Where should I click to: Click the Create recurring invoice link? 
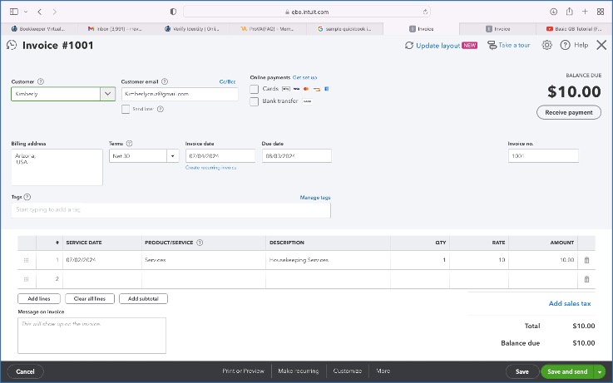point(210,168)
